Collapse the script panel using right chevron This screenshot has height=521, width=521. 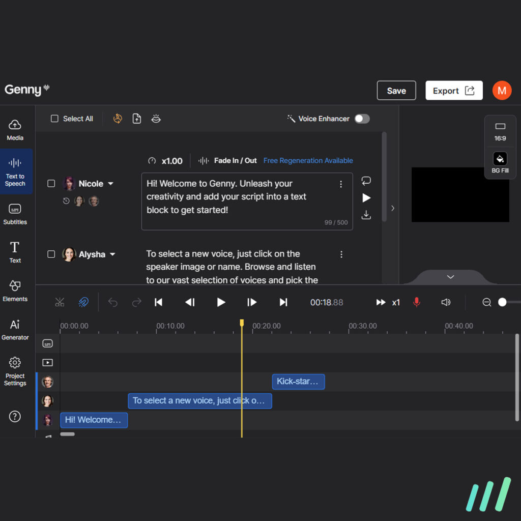pos(393,208)
